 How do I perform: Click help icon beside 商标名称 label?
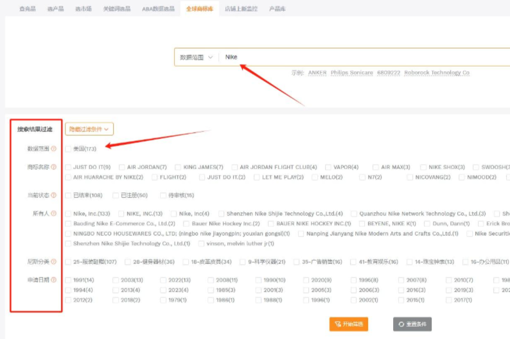pos(54,167)
